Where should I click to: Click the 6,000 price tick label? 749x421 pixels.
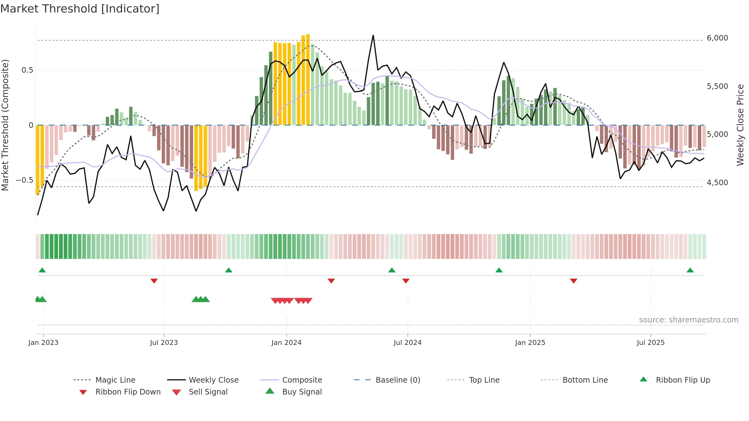(717, 38)
